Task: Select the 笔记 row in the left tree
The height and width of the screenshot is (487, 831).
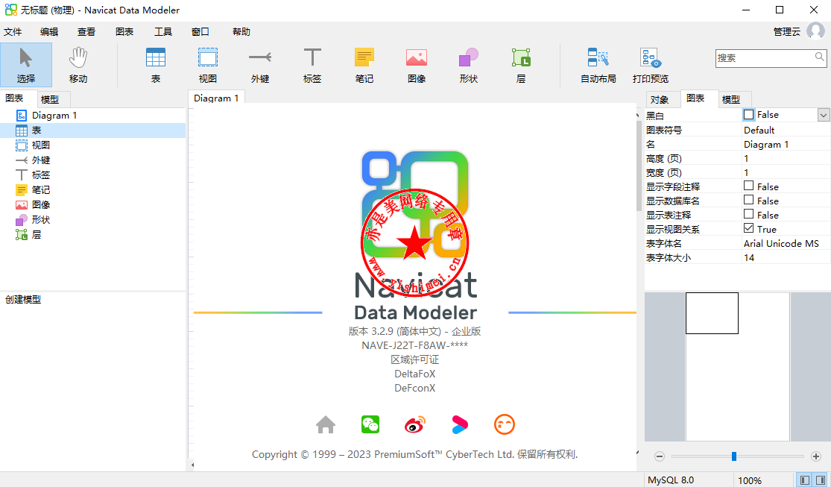Action: pos(92,190)
